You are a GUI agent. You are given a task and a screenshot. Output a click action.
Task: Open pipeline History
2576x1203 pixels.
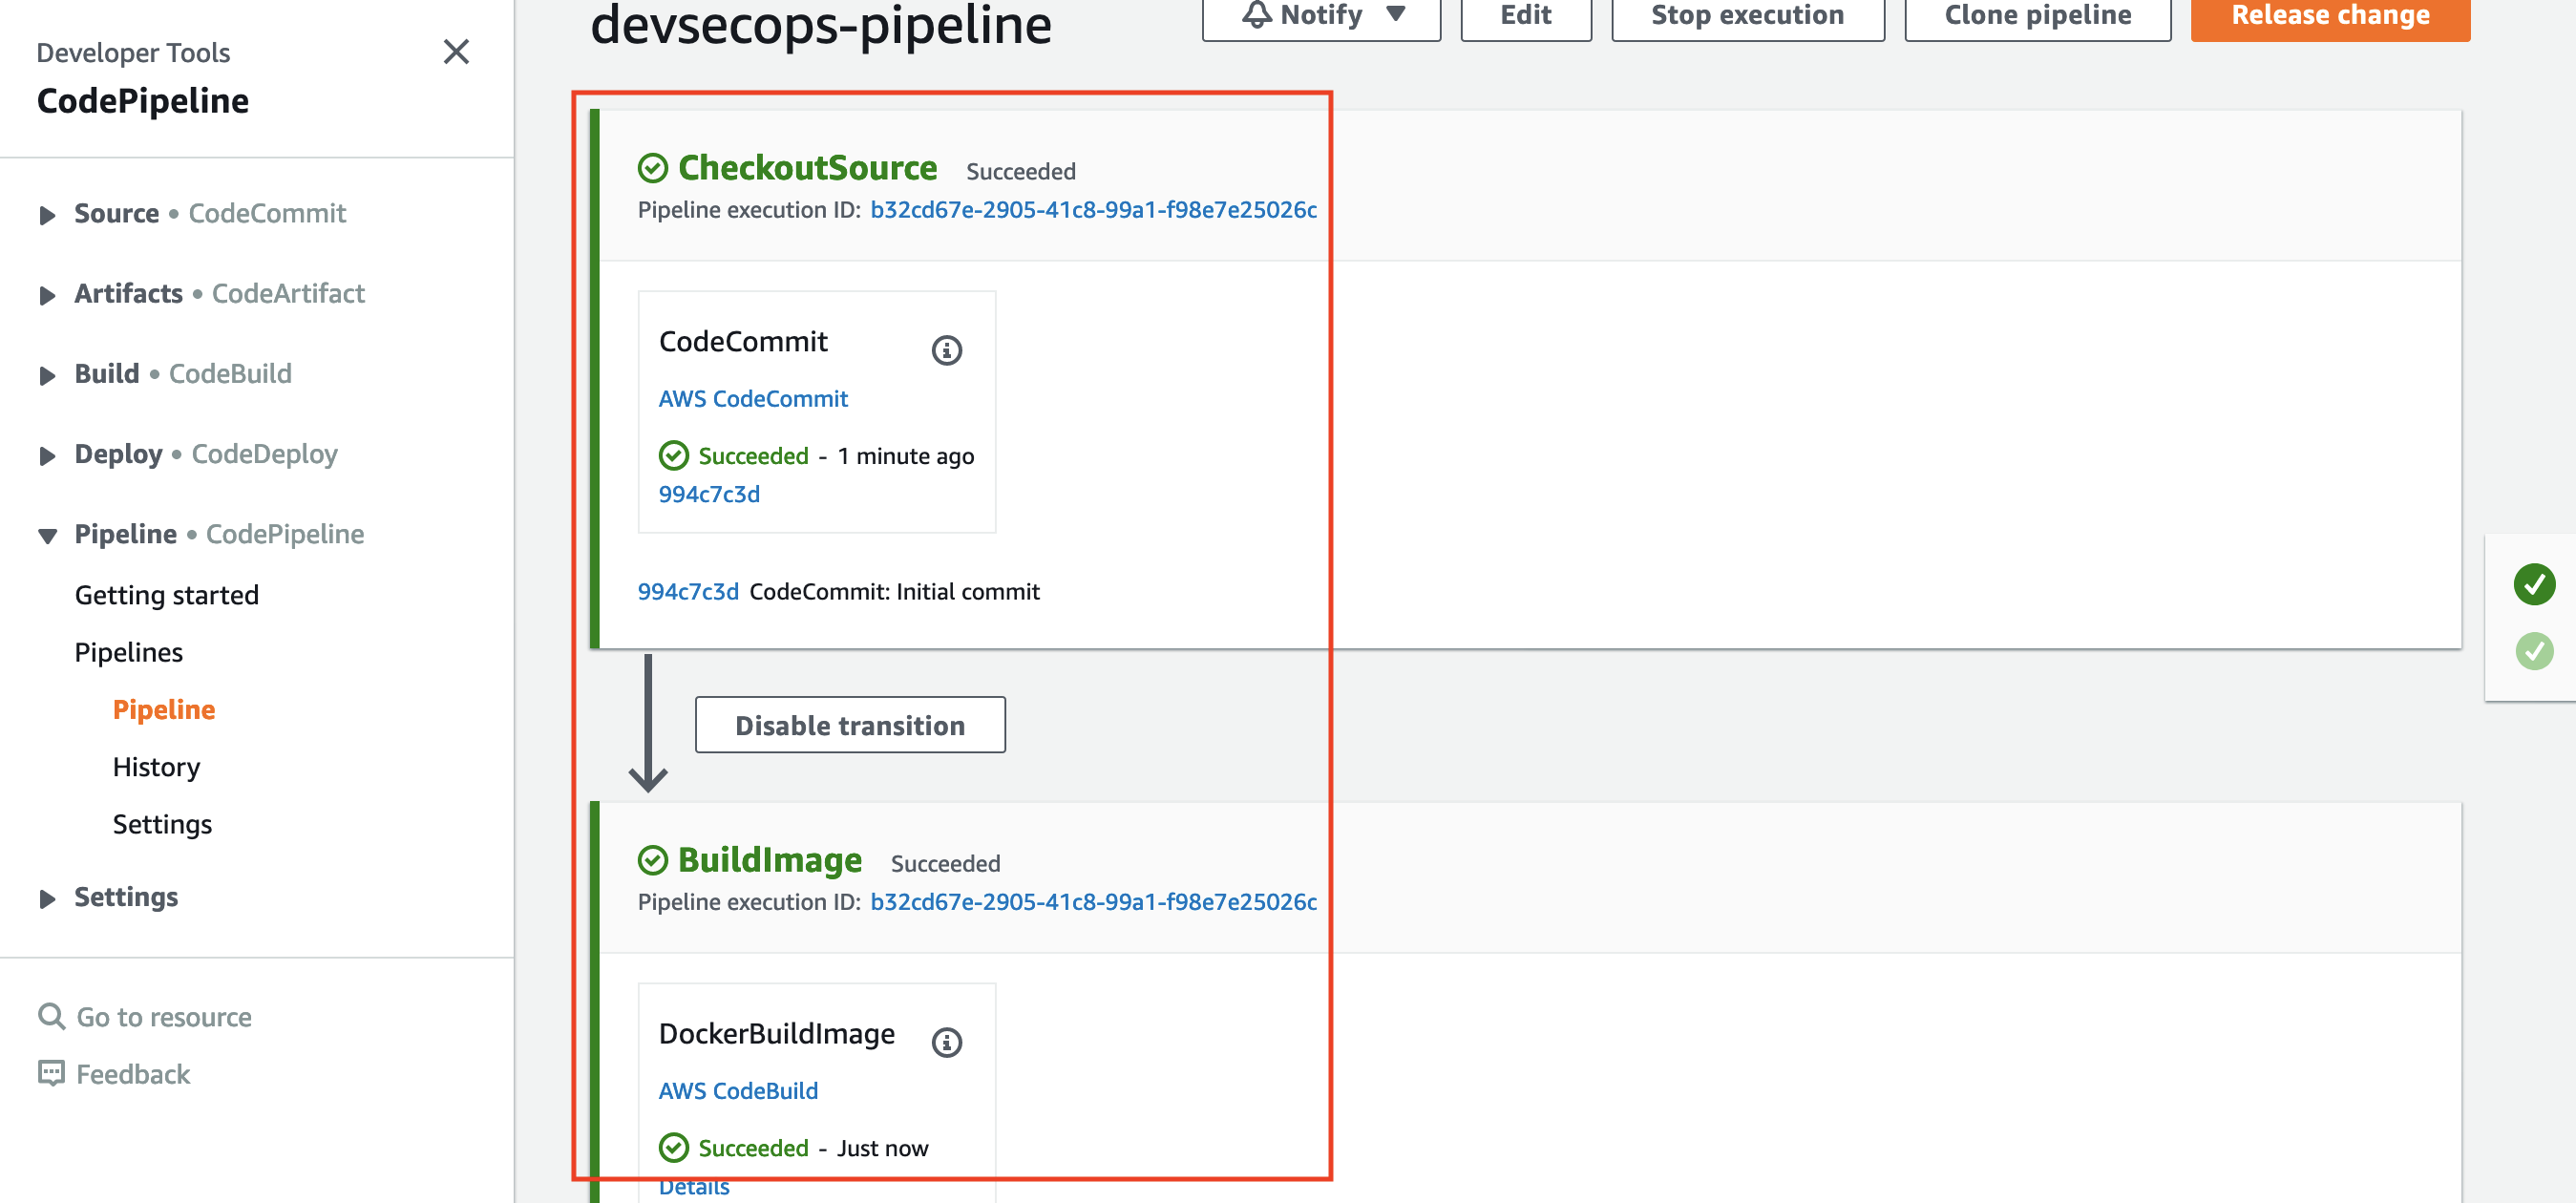[x=156, y=766]
